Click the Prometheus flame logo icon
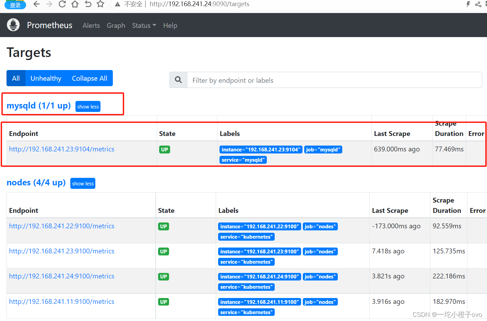The width and height of the screenshot is (487, 321). (13, 25)
